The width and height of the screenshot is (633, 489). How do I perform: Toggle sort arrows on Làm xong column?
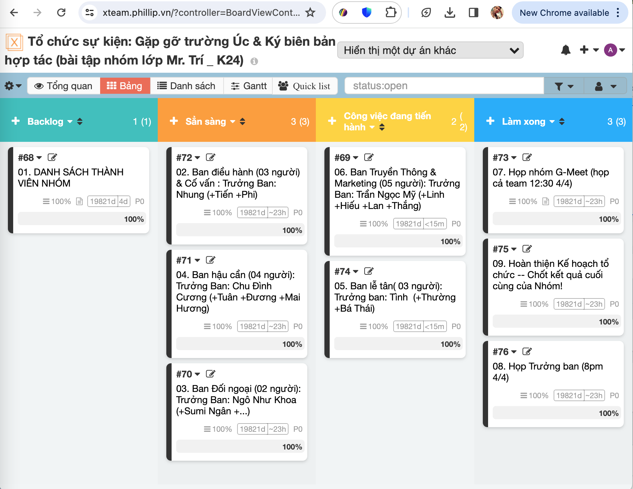point(562,121)
